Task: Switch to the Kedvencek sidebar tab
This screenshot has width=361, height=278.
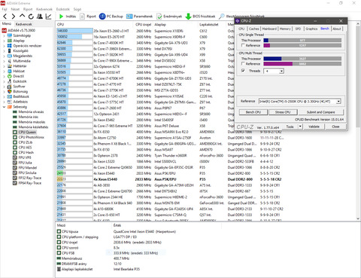Action: 23,24
